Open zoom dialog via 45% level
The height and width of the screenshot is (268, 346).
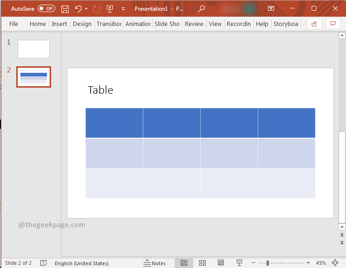[321, 263]
